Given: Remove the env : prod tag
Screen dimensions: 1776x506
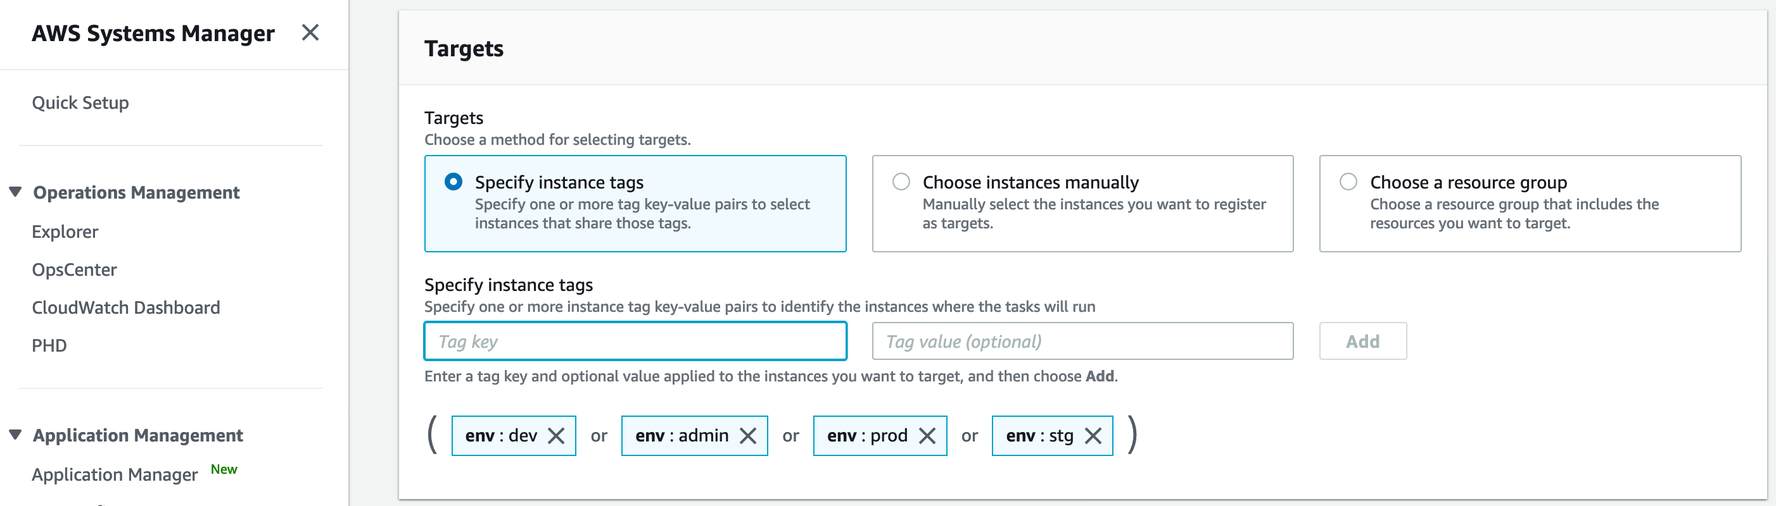Looking at the screenshot, I should coord(927,436).
